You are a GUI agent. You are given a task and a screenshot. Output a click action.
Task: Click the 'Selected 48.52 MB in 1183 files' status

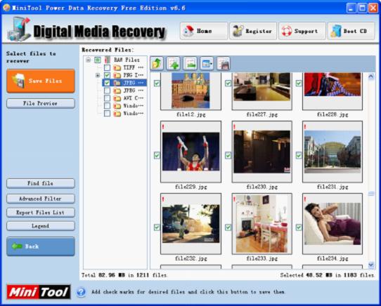click(327, 275)
